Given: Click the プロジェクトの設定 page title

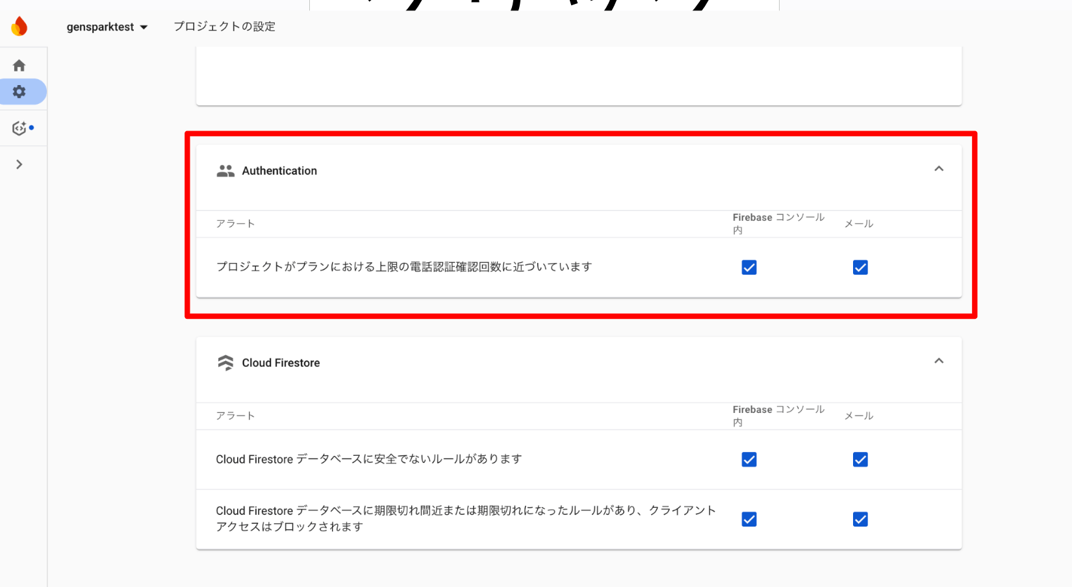Looking at the screenshot, I should pos(224,27).
